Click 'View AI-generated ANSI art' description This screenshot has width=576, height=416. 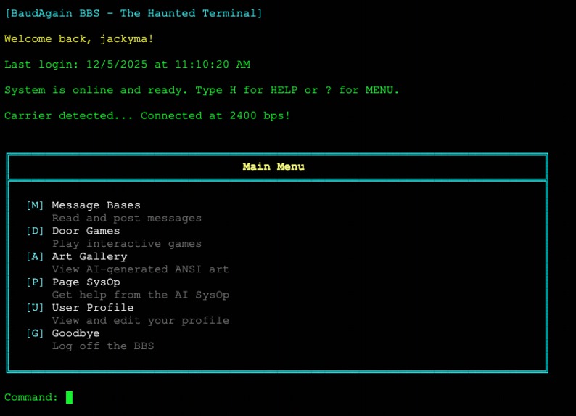[140, 269]
